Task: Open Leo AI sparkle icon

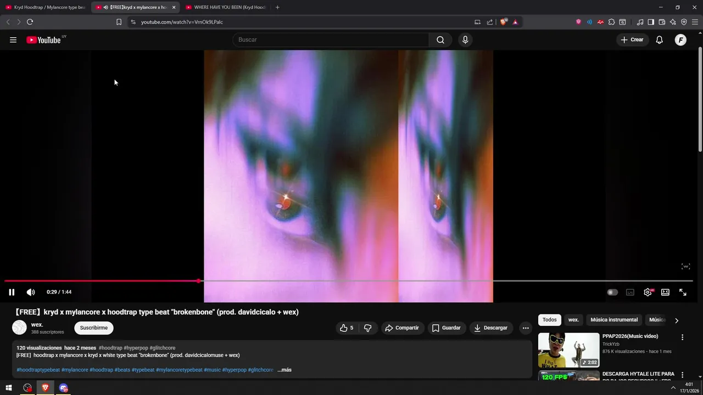Action: coord(673,22)
